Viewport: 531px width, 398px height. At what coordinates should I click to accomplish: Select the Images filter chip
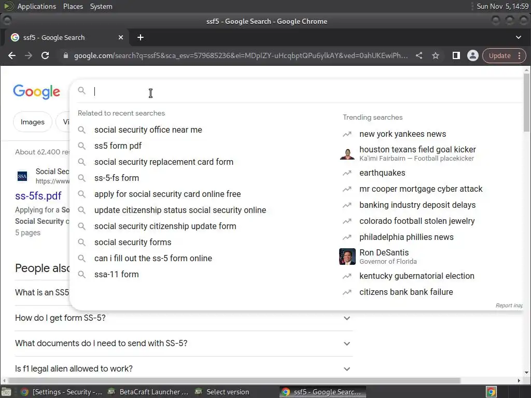click(x=33, y=122)
